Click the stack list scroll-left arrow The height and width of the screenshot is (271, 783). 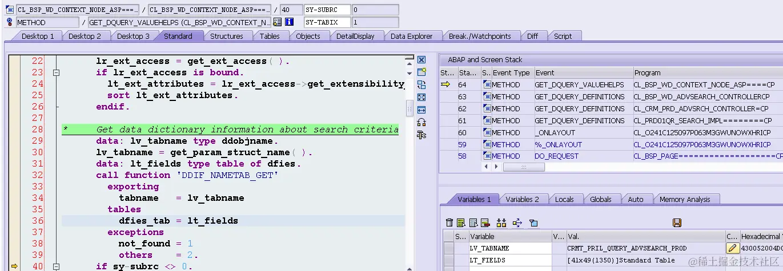487,167
